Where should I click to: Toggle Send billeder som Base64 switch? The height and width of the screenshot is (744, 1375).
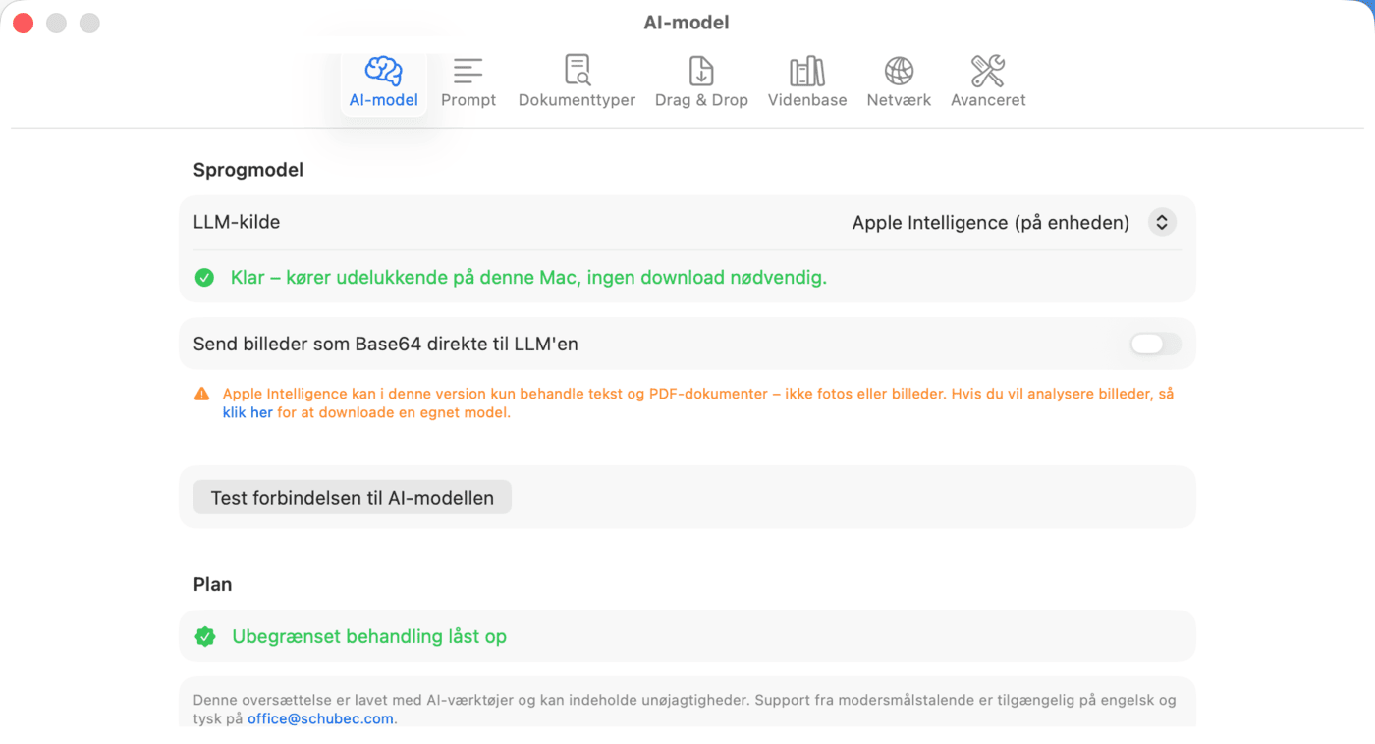point(1155,344)
